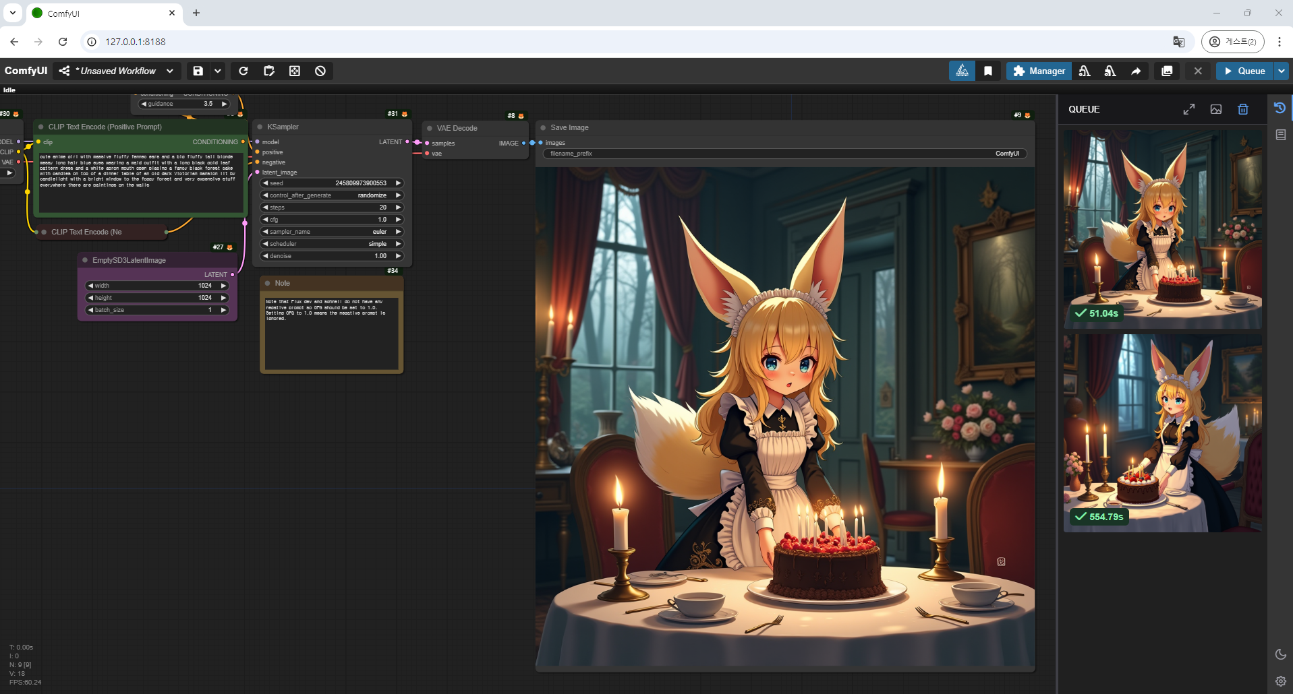Switch sampler_name to next option with right arrow
The image size is (1293, 694).
[398, 232]
